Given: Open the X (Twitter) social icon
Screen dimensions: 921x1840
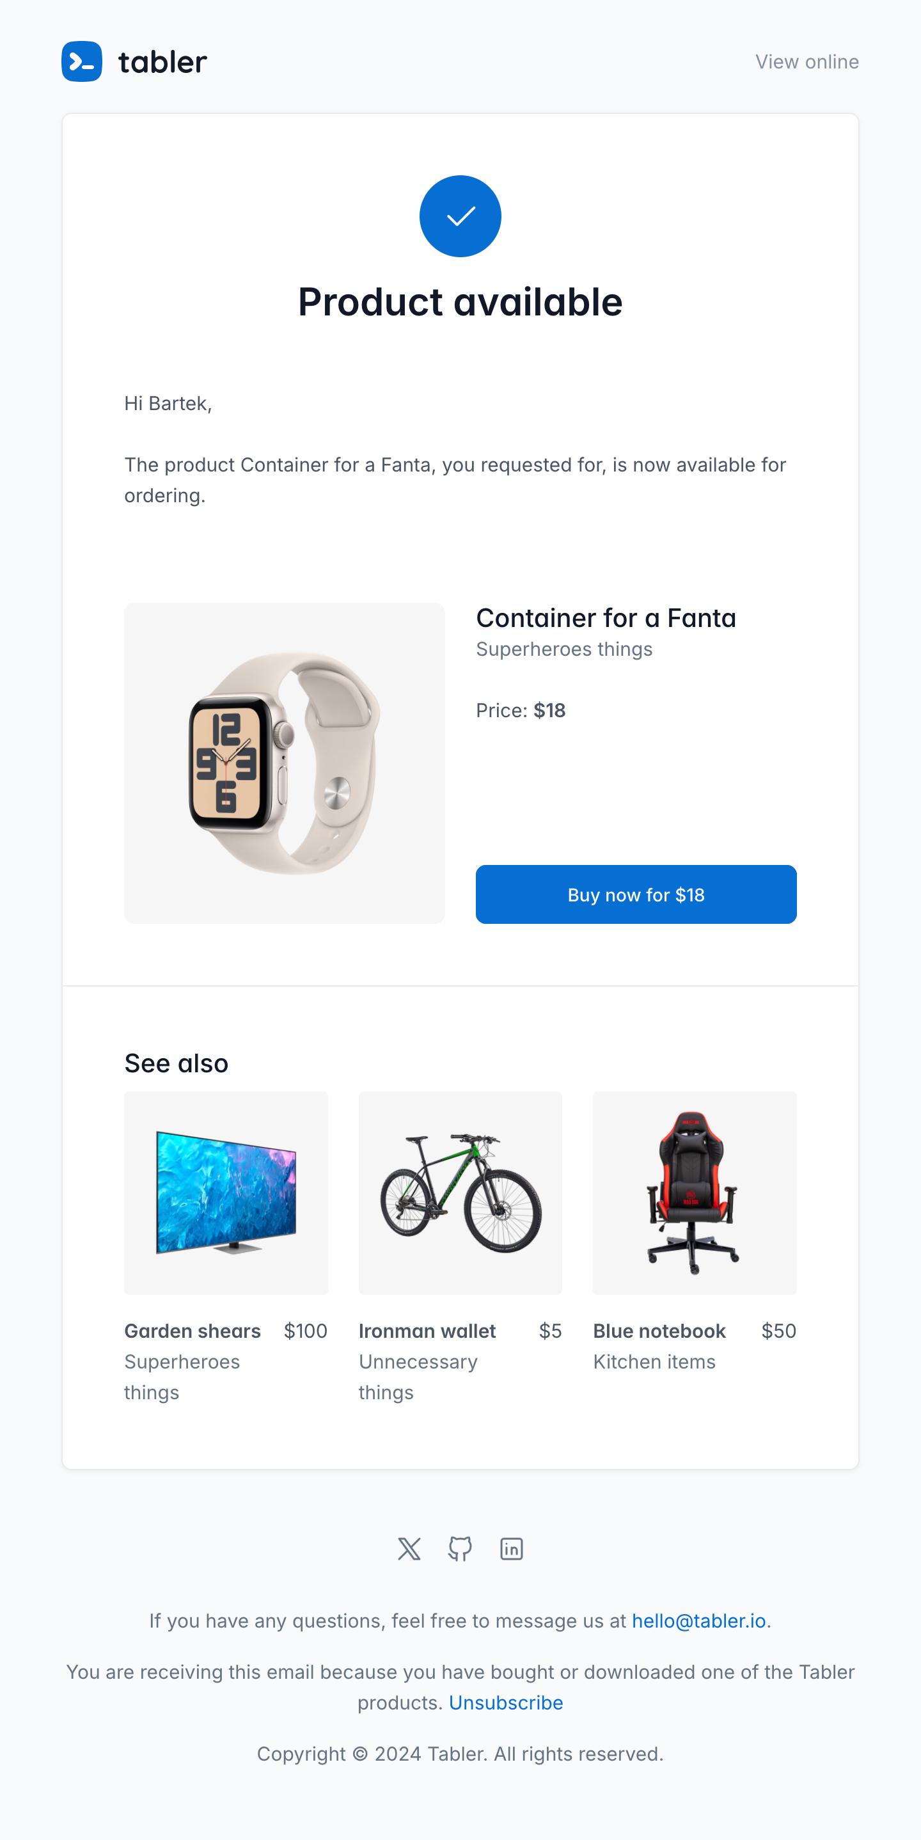Looking at the screenshot, I should click(409, 1548).
